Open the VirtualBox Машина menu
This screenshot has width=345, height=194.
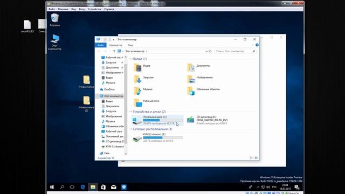pos(63,9)
